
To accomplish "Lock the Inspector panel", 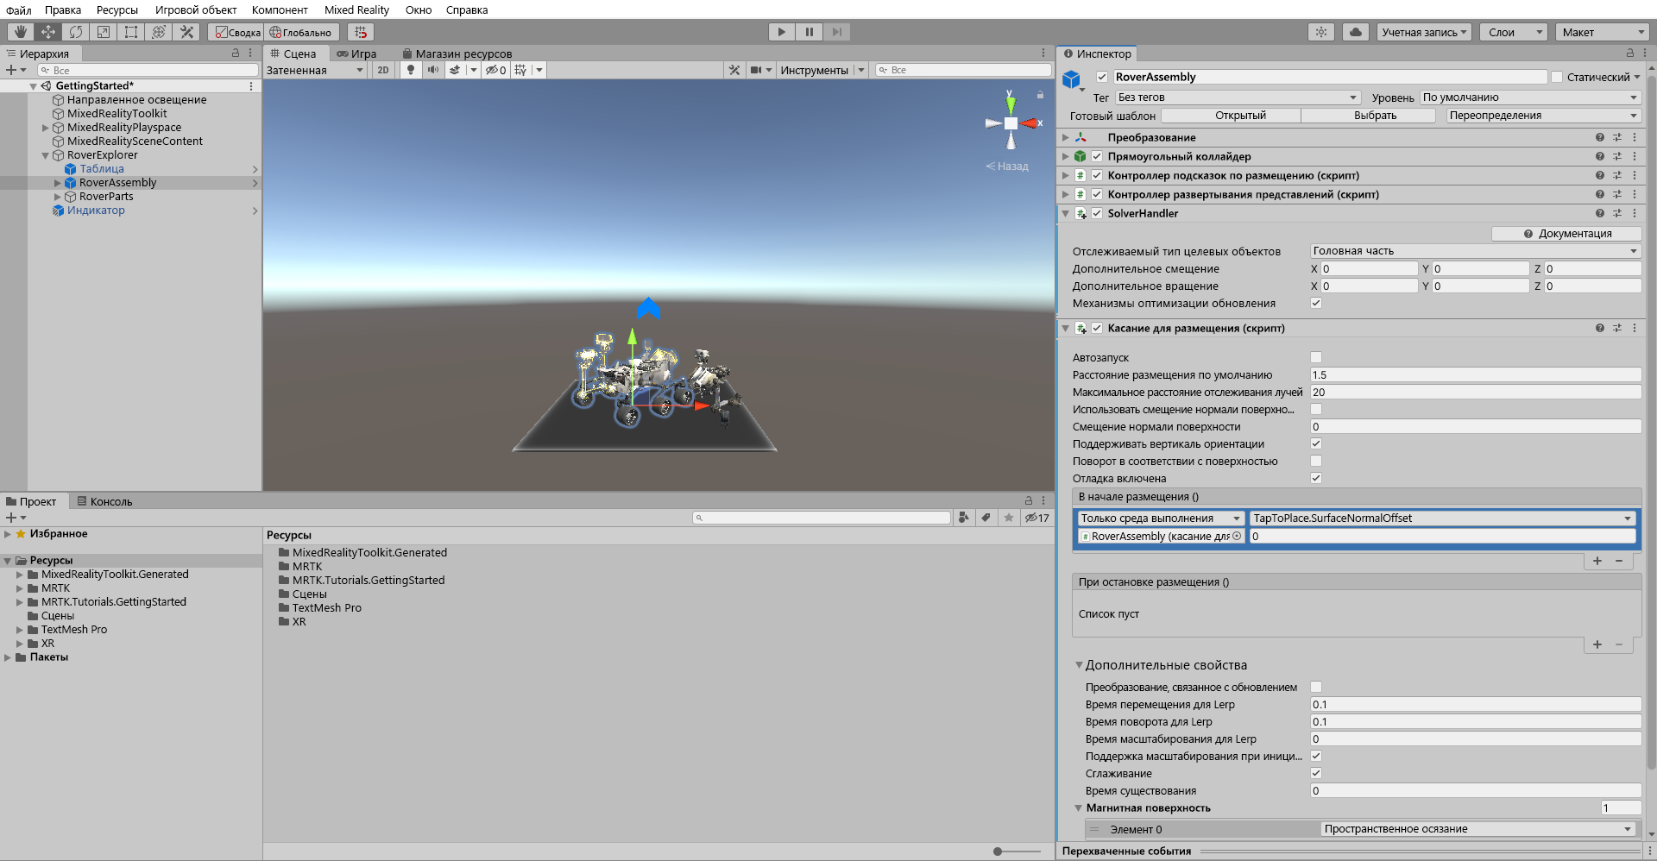I will tap(1630, 53).
